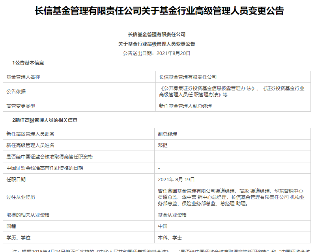Click the '新任高级管理人员职务' label cell
Image resolution: width=316 pixels, height=252 pixels.
point(79,134)
